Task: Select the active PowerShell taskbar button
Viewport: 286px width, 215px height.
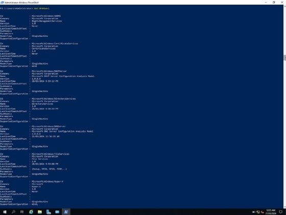Action: pyautogui.click(x=66, y=212)
